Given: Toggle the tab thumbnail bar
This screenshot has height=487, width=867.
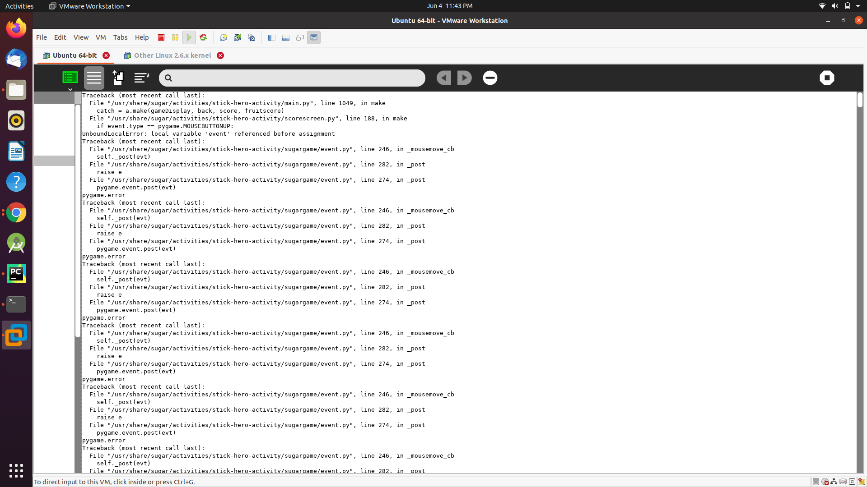Looking at the screenshot, I should (x=286, y=37).
